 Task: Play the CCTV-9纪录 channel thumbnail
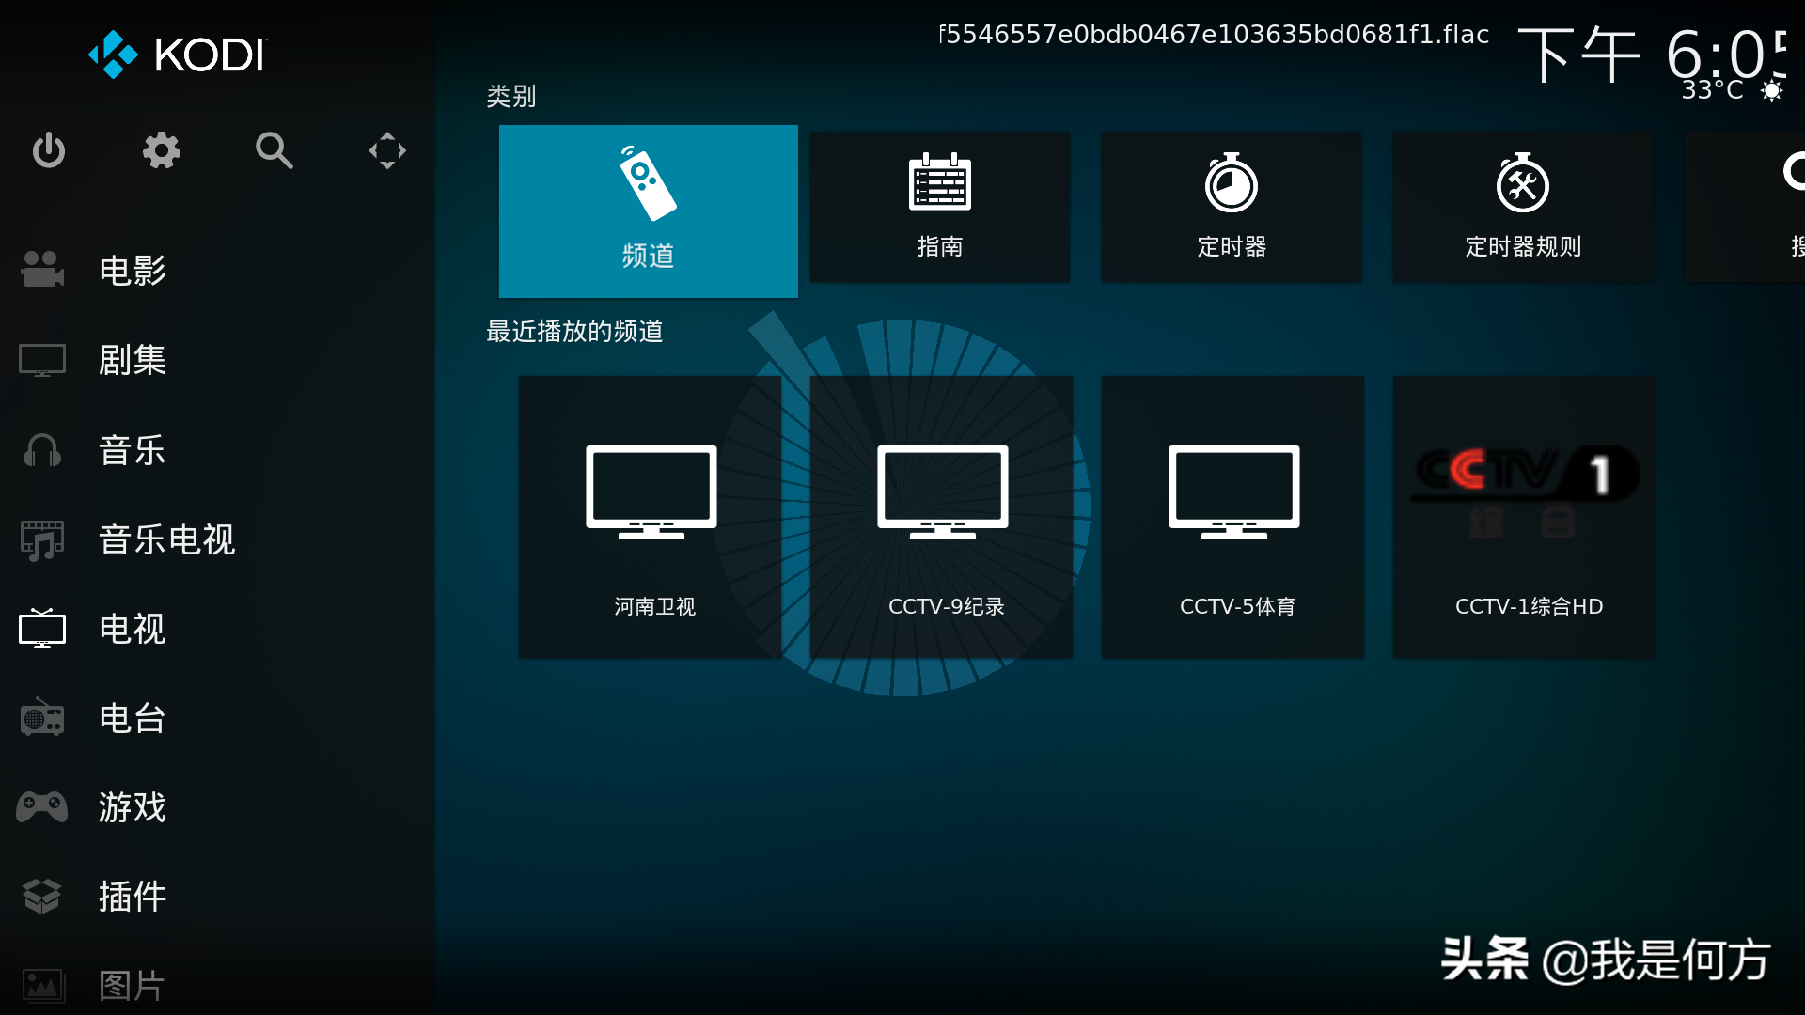[x=942, y=517]
